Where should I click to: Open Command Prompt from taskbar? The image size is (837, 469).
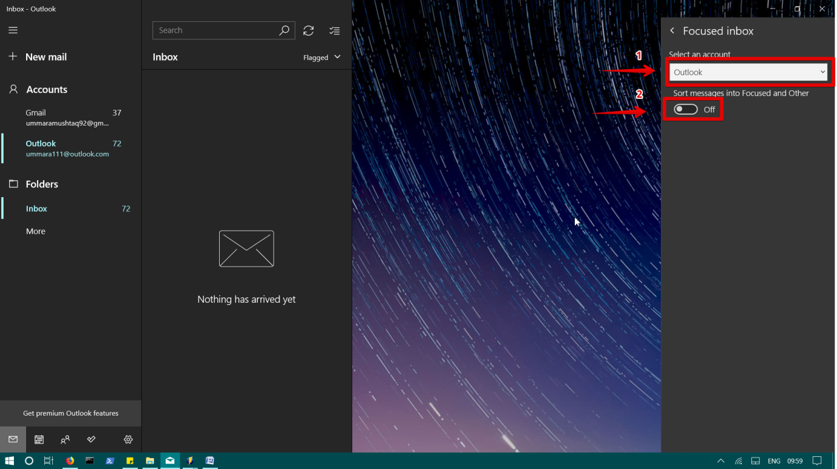(x=90, y=461)
